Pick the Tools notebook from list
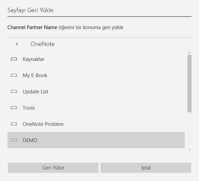Screen dimensions: 199x181 coord(96,108)
